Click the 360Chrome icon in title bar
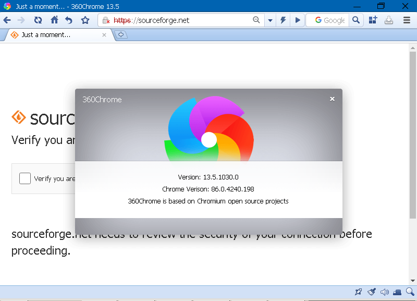Image resolution: width=417 pixels, height=301 pixels. (7, 6)
